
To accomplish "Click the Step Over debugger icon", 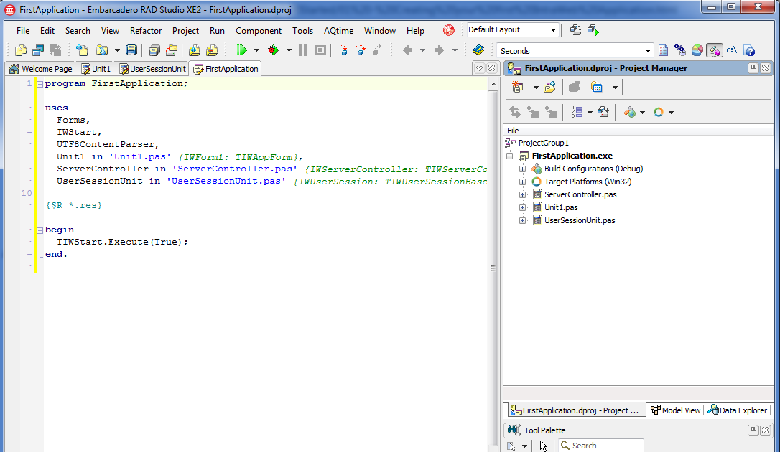I will [x=361, y=50].
